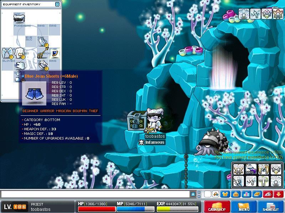285x213 pixels.
Task: Click the Blue Jean Shorts item image
Action: [34, 93]
